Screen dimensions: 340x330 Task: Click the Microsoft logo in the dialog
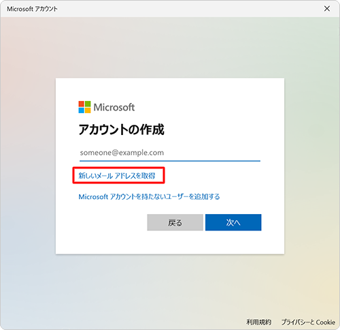click(x=107, y=107)
